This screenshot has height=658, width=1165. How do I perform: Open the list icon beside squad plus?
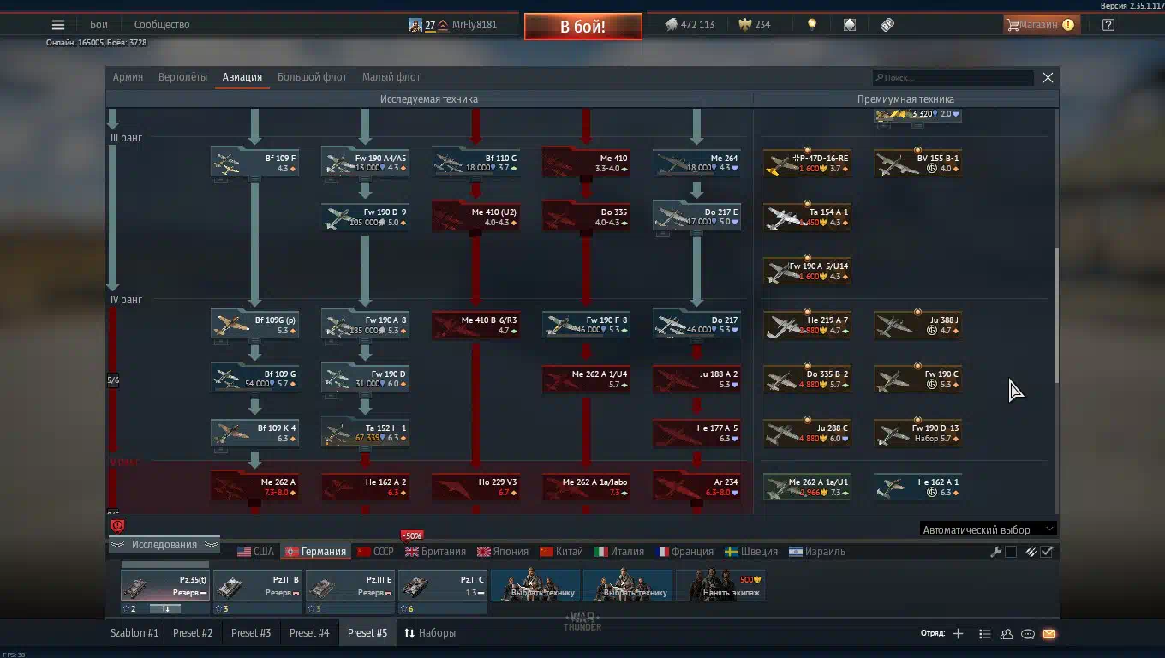tap(984, 634)
